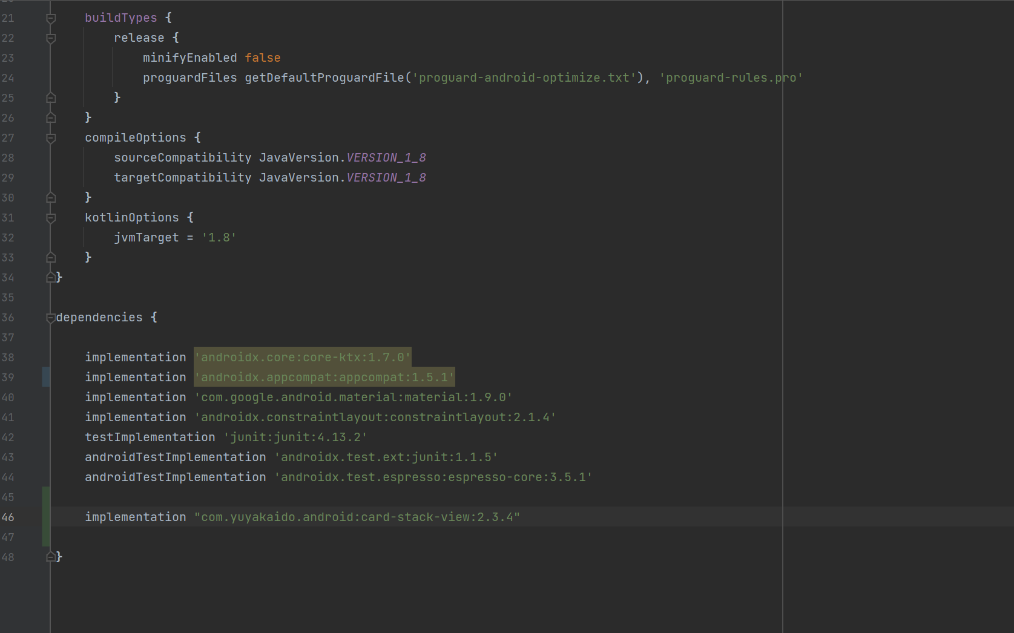Click the minifyEnabled keyword
The height and width of the screenshot is (633, 1014).
tap(190, 57)
